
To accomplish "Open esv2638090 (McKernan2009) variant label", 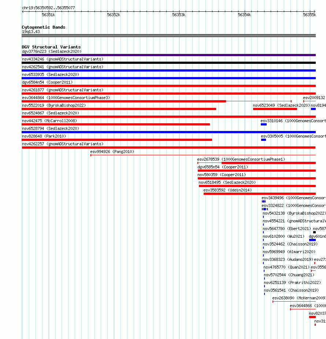I will (x=299, y=298).
